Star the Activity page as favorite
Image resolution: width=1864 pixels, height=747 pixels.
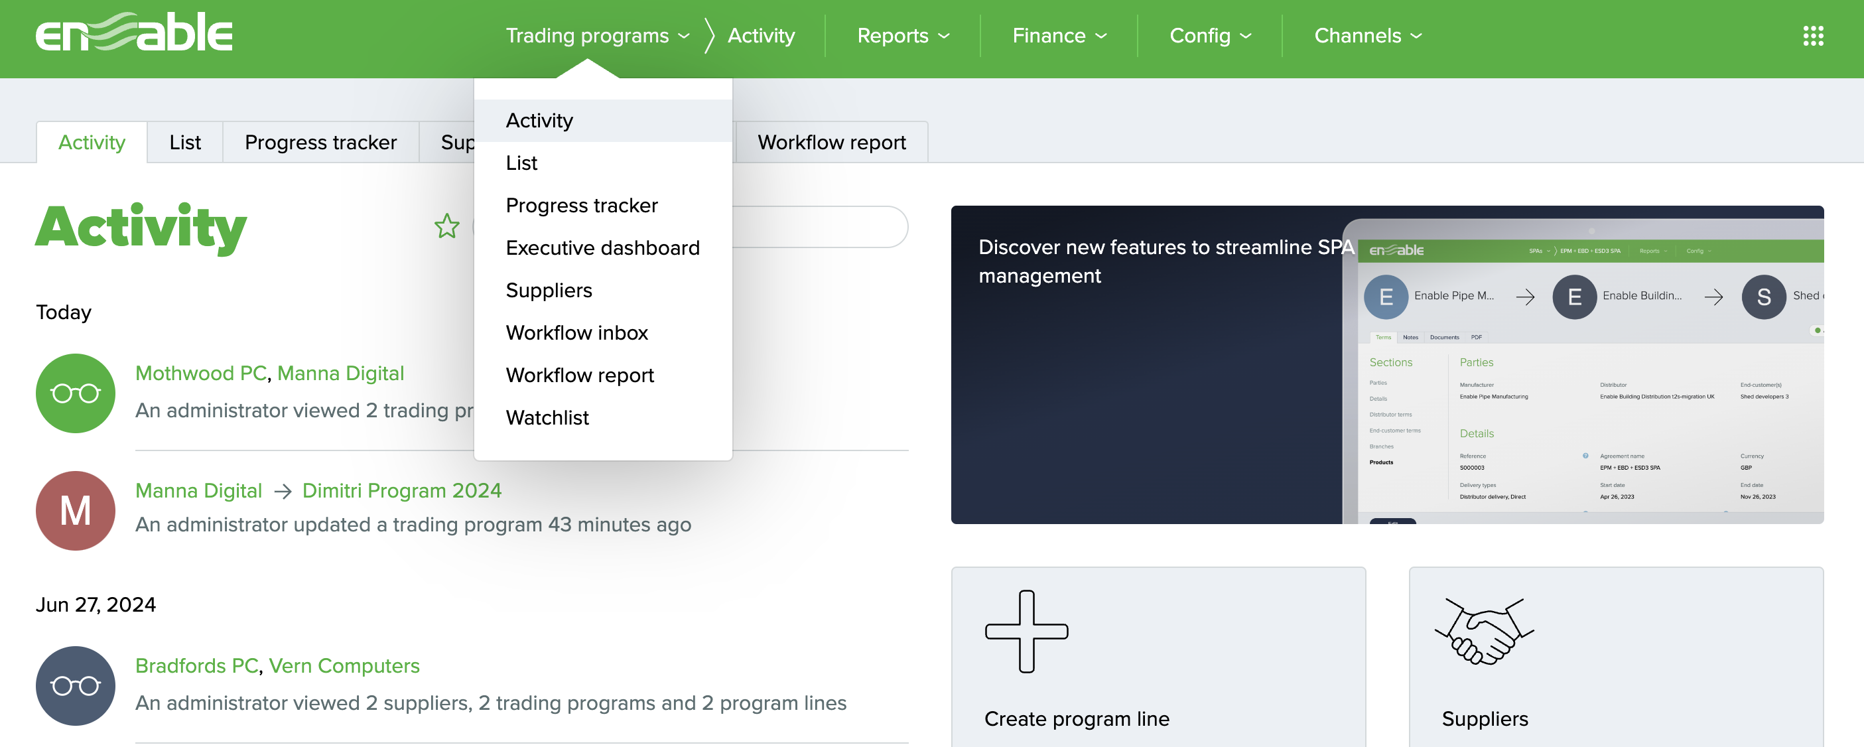[447, 227]
